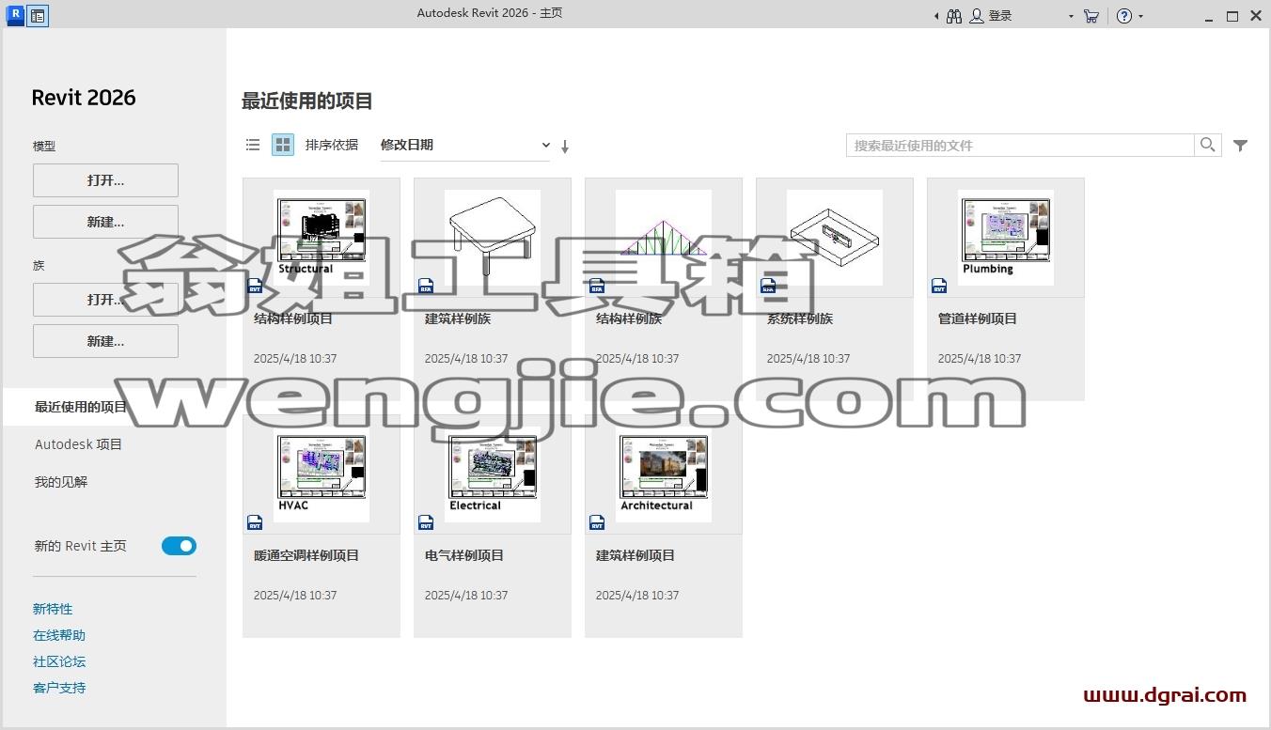The width and height of the screenshot is (1271, 730).
Task: Click the 排序依据 label
Action: point(332,145)
